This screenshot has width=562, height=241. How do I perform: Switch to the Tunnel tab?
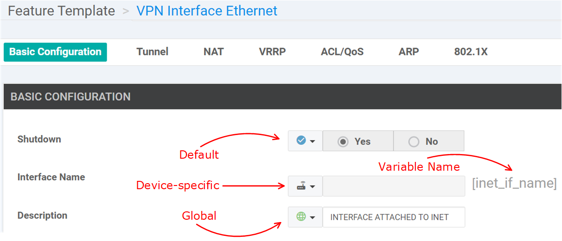tap(152, 52)
